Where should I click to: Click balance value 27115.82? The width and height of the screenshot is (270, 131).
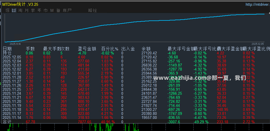click(x=149, y=61)
